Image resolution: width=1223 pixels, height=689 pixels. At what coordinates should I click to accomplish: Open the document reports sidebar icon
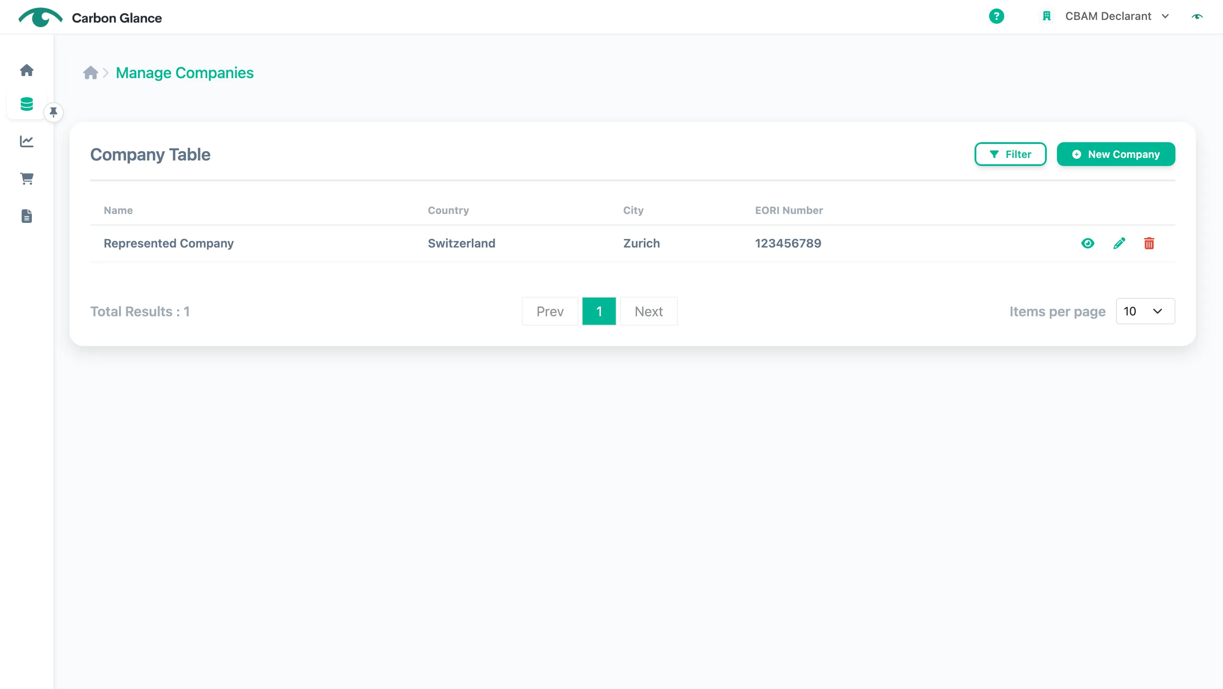point(27,216)
